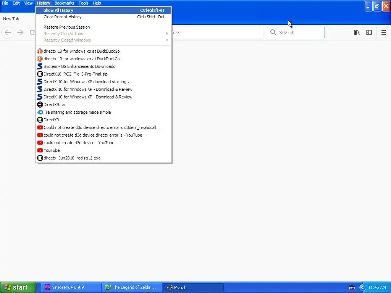The width and height of the screenshot is (391, 293).
Task: Open first DuckDuckGo directx 10 history entry
Action: click(103, 52)
